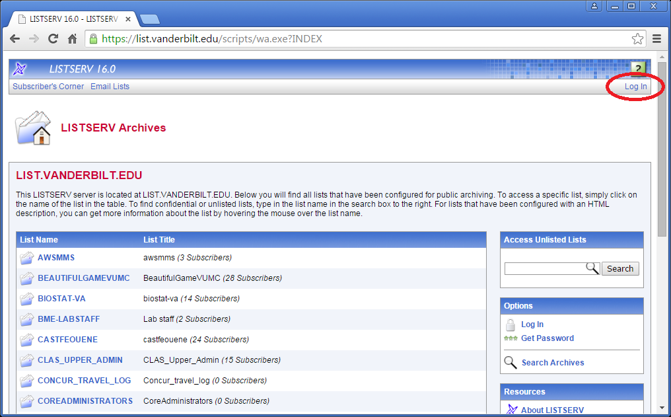
Task: Click the browser home icon
Action: pyautogui.click(x=73, y=39)
